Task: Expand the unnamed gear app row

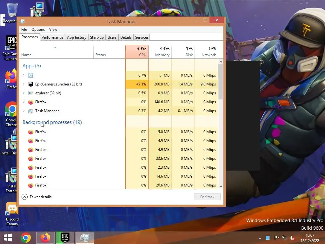Action: point(23,75)
